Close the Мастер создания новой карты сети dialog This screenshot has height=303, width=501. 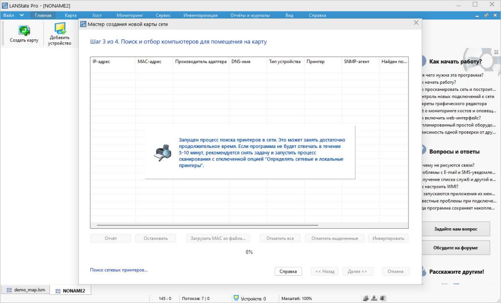click(416, 23)
